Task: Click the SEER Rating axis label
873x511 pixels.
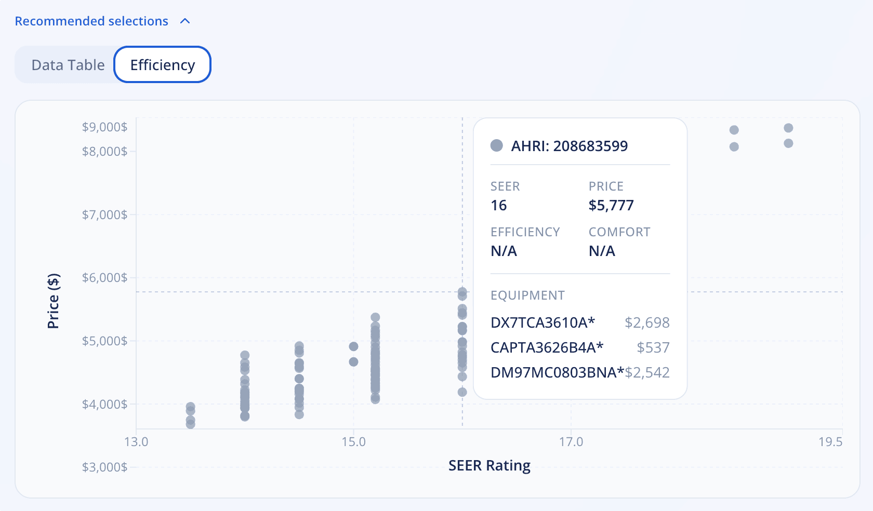Action: [489, 465]
